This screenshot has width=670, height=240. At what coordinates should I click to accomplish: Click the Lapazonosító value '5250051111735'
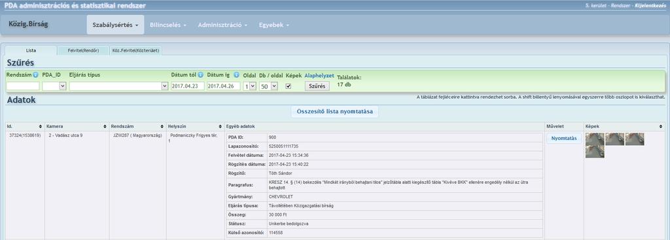pyautogui.click(x=284, y=146)
